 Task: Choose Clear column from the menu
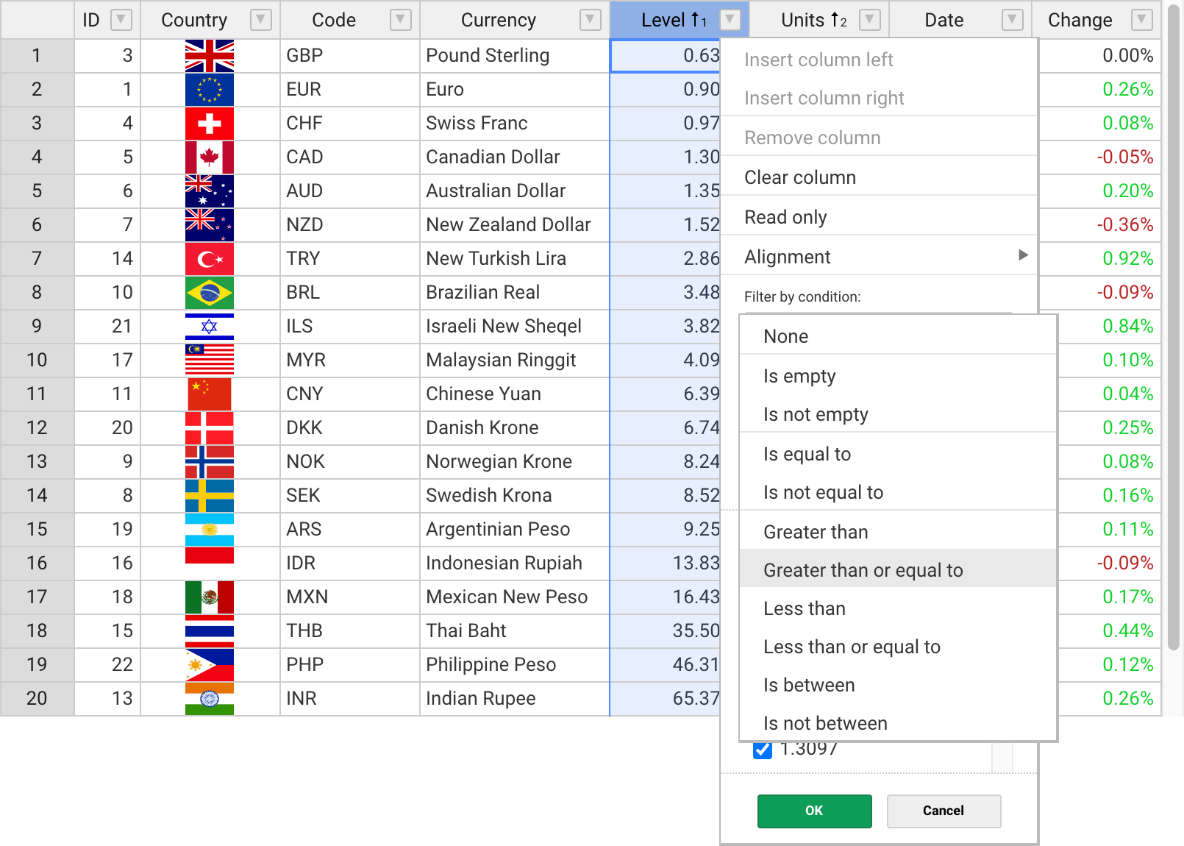click(800, 177)
